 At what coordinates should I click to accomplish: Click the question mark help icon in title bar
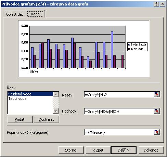pos(156,4)
